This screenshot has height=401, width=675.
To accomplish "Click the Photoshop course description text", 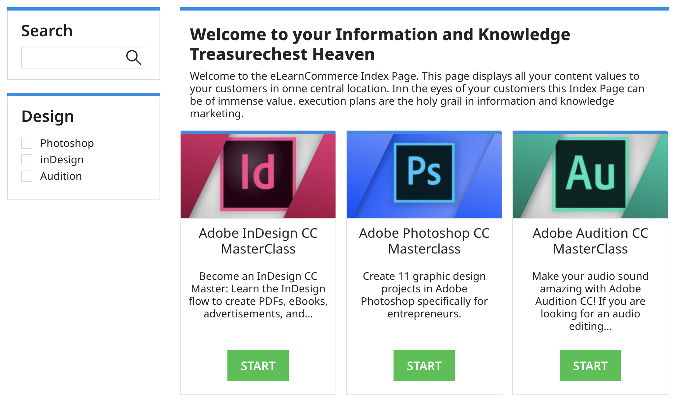I will tap(424, 295).
